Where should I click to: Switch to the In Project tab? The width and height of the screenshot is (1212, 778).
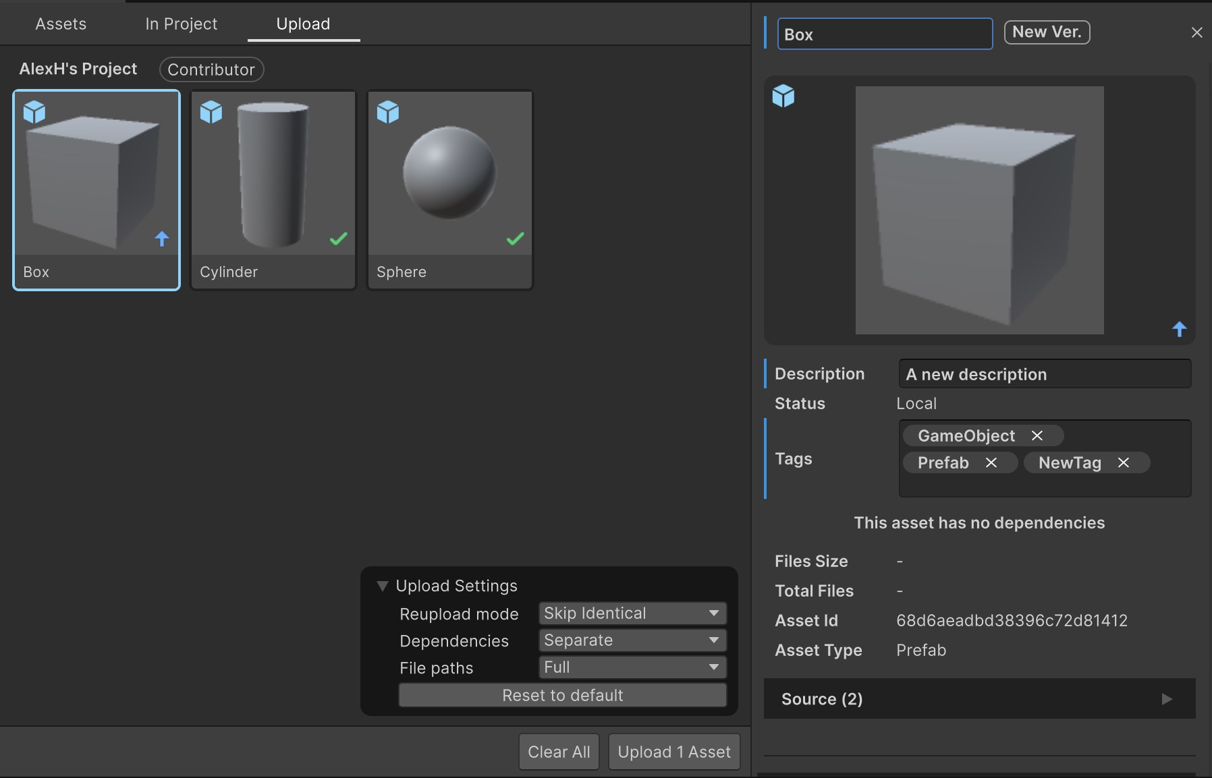(181, 24)
